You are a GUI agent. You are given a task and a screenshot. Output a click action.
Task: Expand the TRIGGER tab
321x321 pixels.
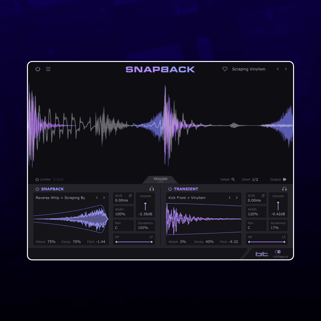point(160,180)
